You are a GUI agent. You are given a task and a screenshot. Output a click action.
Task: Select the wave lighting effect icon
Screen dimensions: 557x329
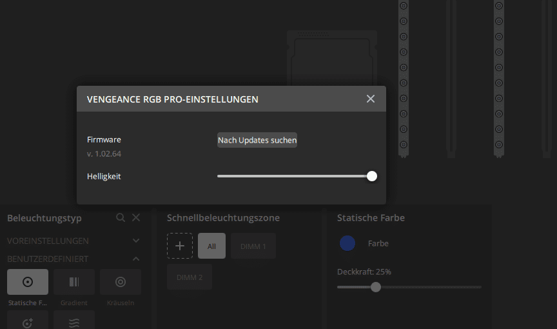(74, 321)
